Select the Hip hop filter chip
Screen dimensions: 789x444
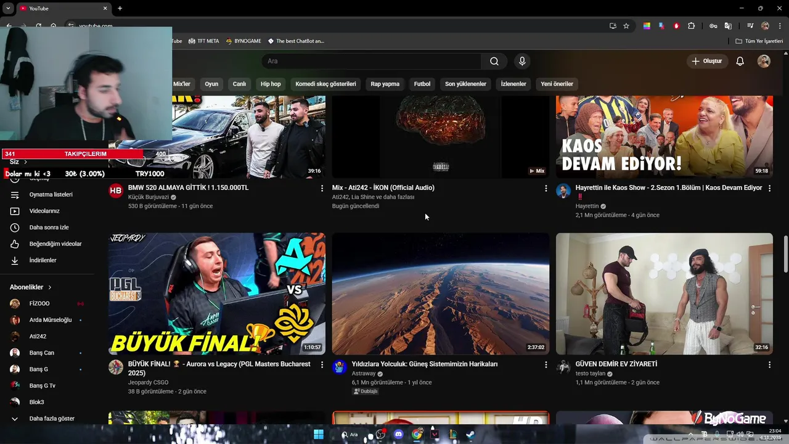[x=271, y=84]
